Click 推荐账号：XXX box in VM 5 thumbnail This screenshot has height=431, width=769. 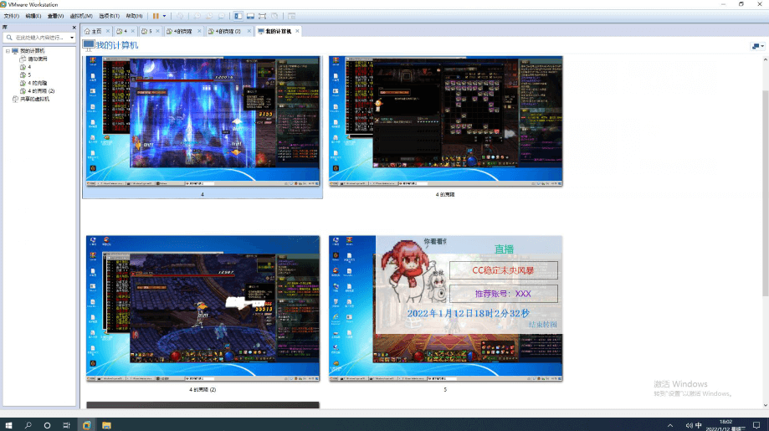coord(503,294)
